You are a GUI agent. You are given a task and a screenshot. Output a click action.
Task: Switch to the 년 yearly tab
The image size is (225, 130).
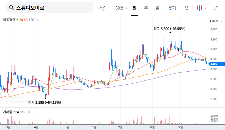click(187, 8)
